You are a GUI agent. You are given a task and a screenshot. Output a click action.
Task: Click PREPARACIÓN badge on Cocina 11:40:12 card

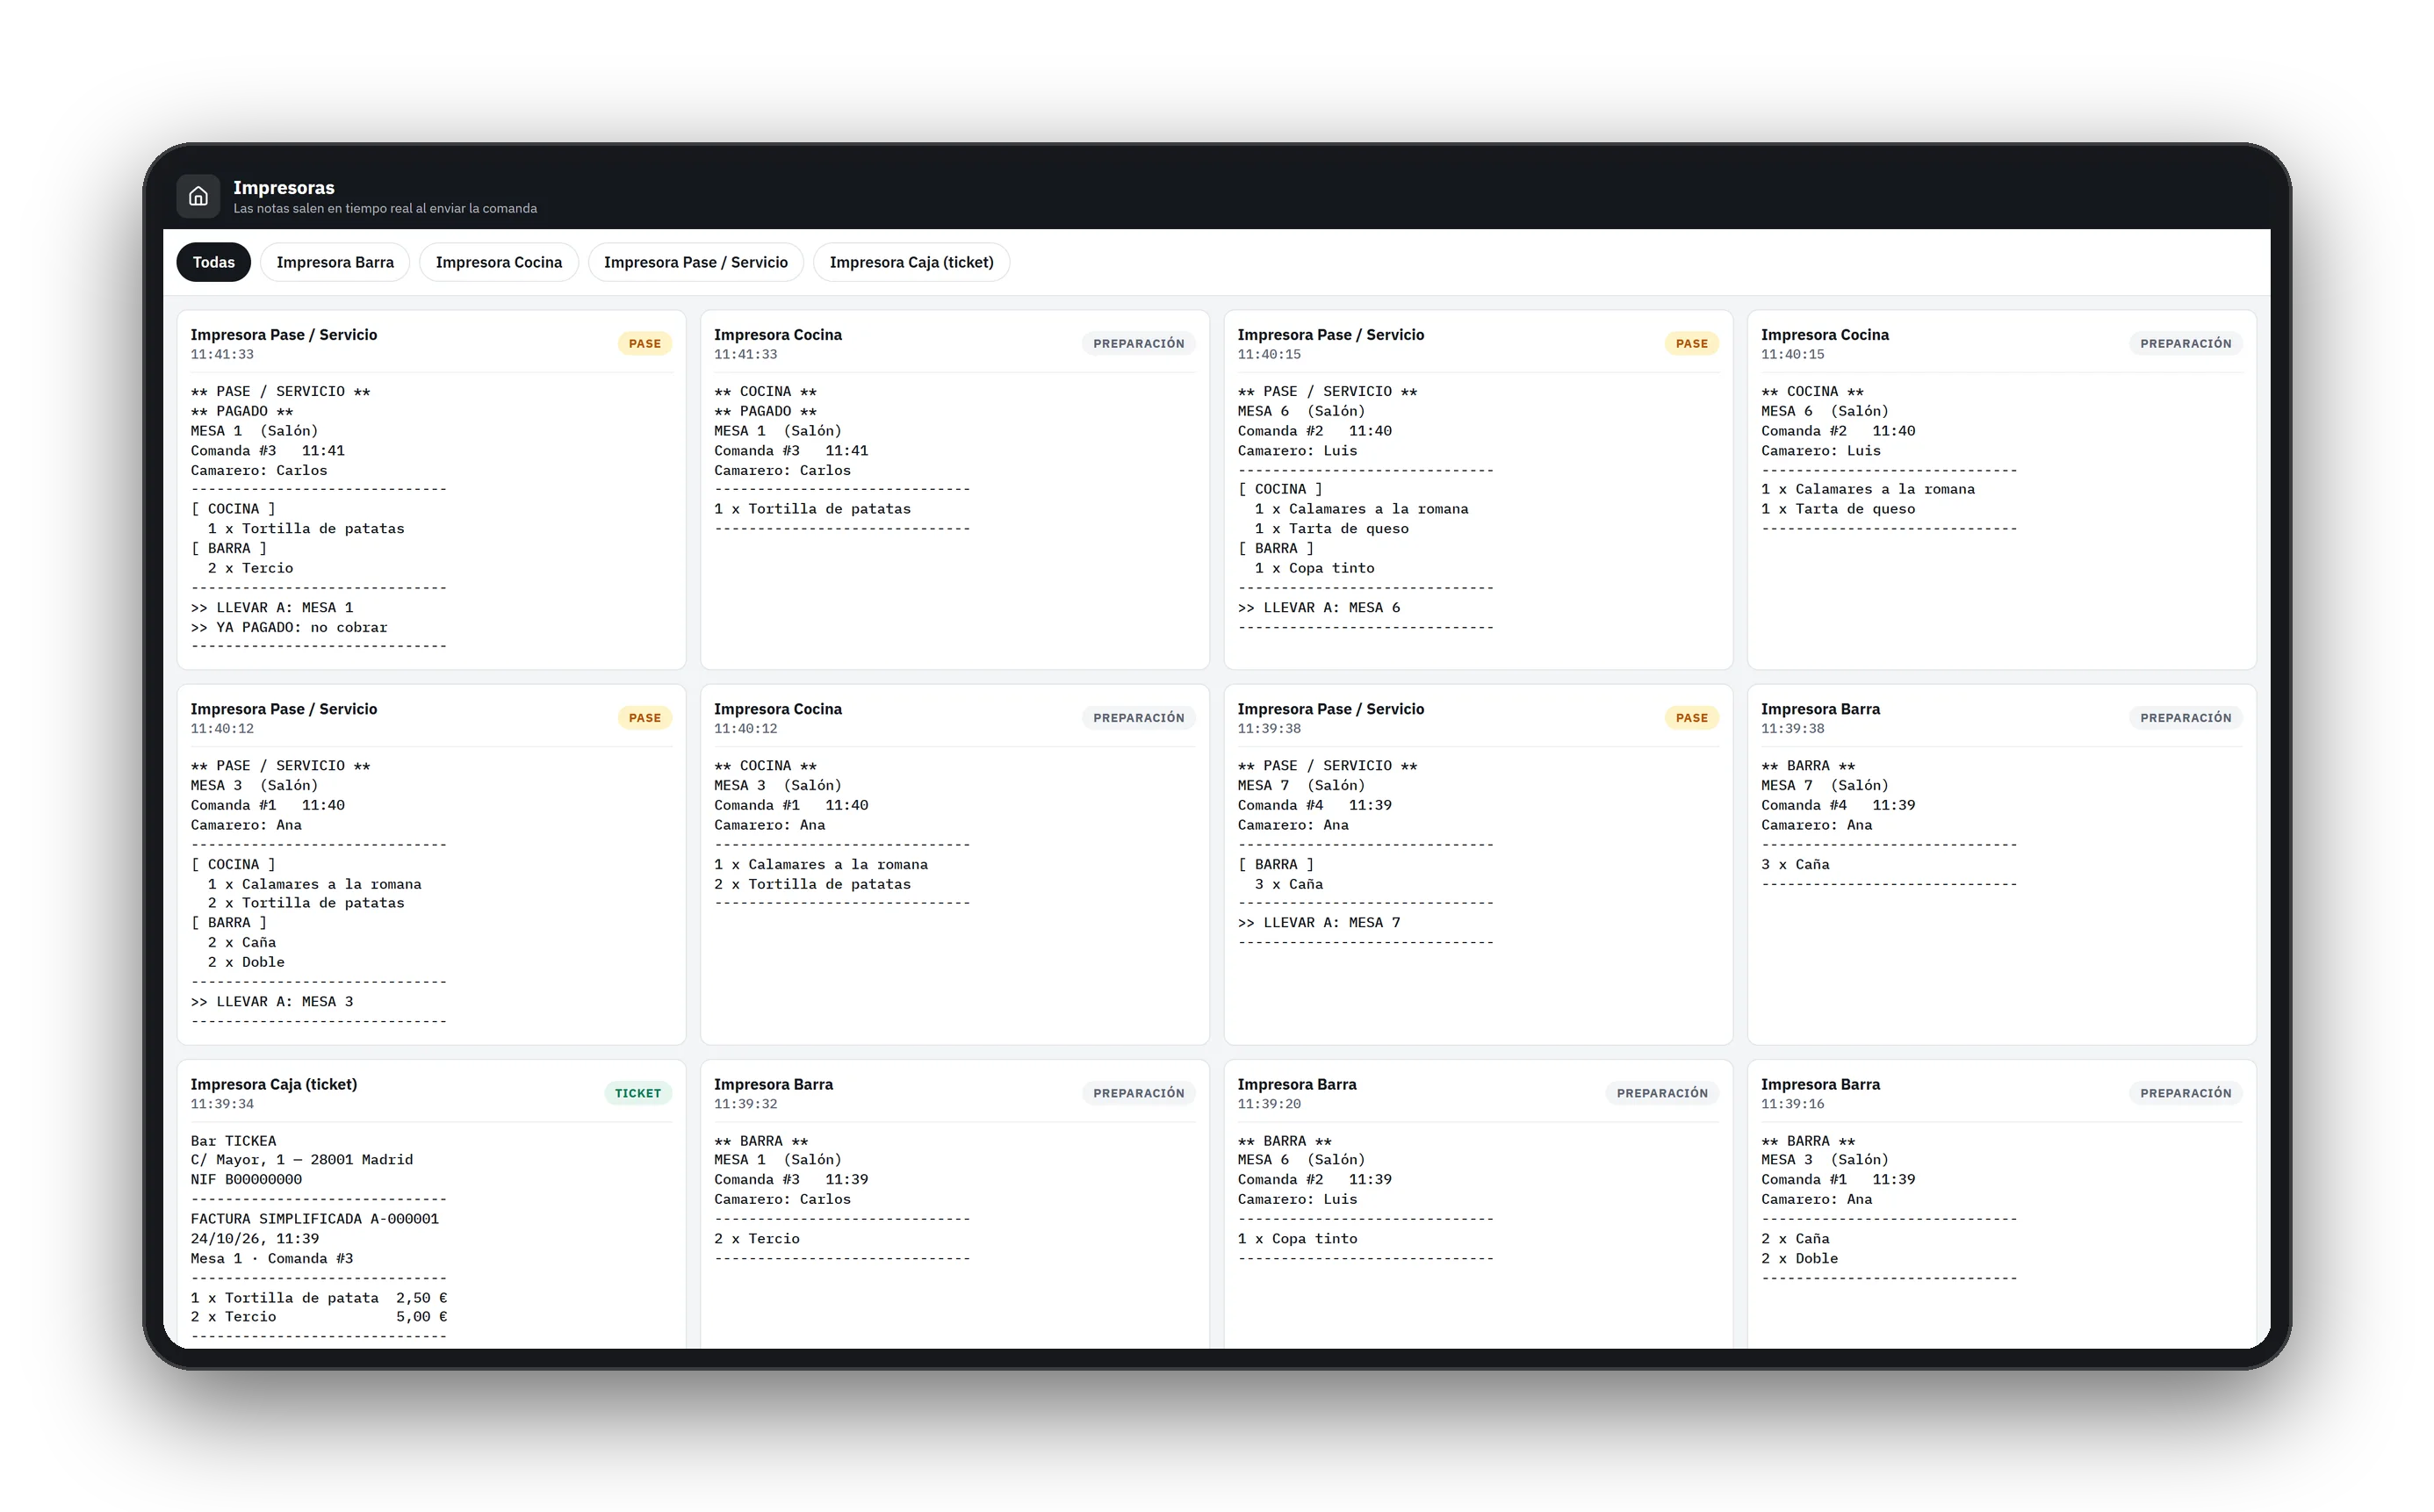coord(1139,718)
